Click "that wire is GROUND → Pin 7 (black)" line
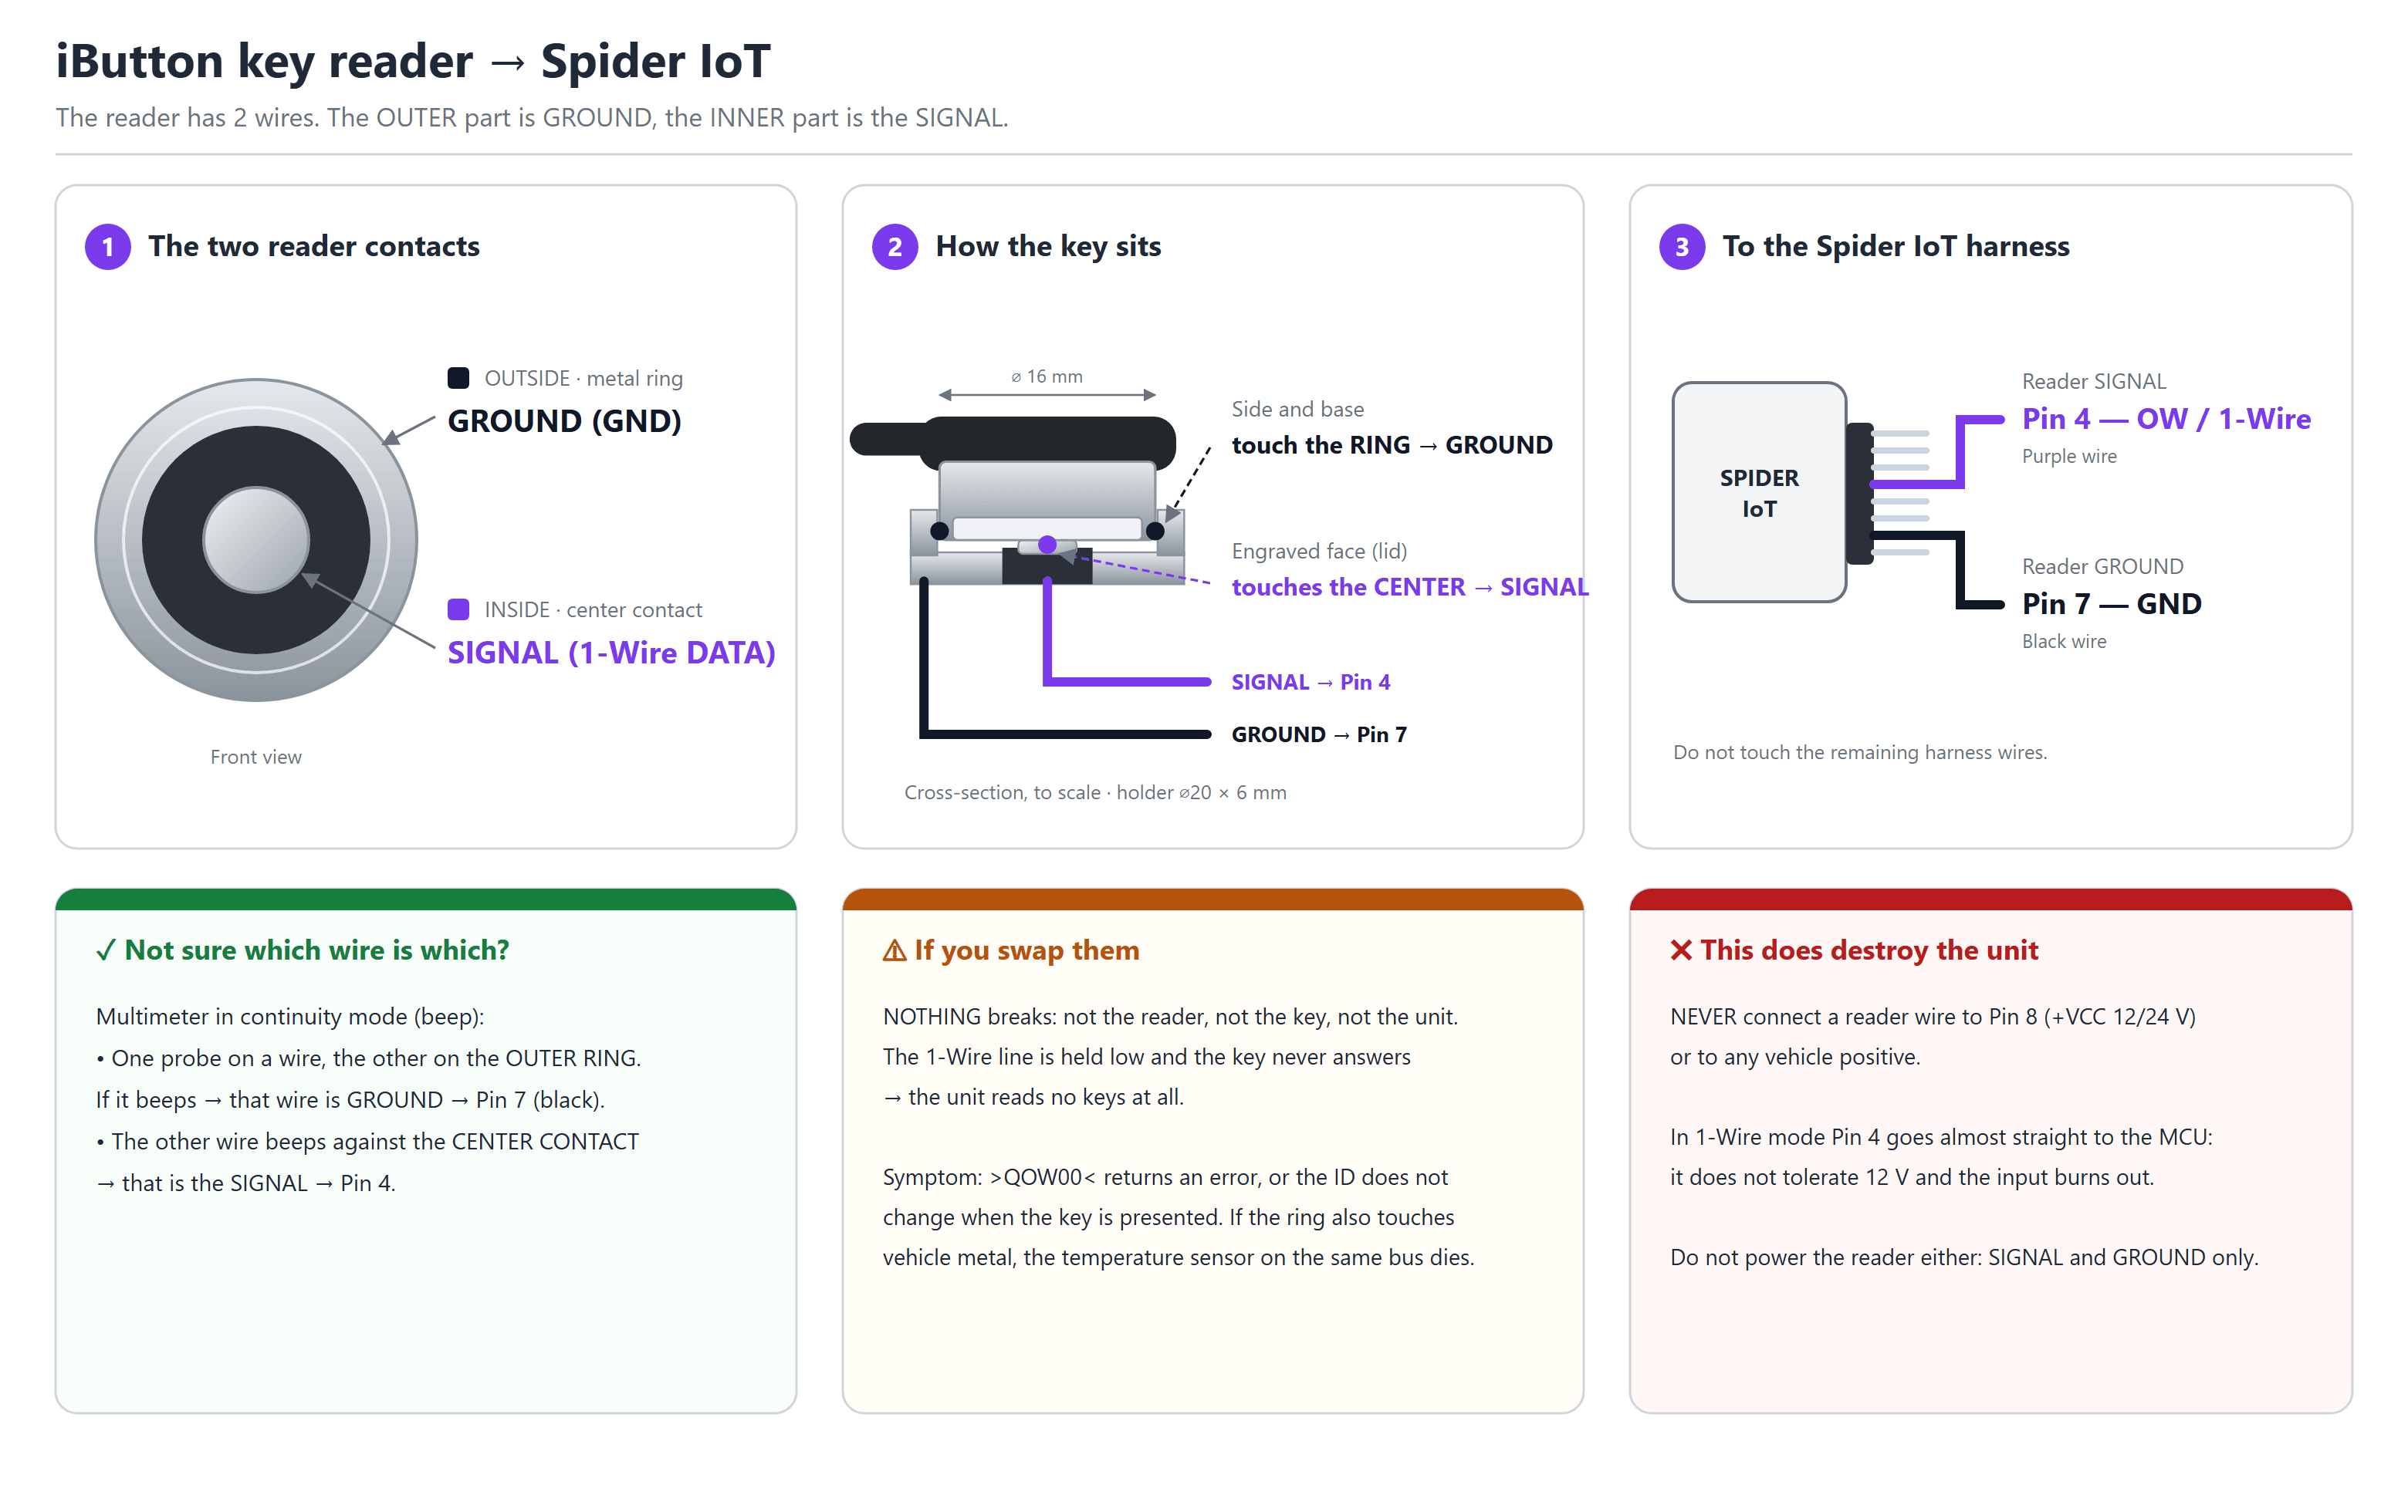2408x1512 pixels. click(x=350, y=1100)
